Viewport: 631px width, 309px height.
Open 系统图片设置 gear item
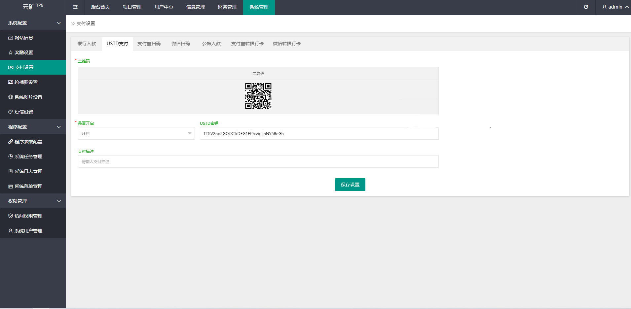pyautogui.click(x=28, y=97)
